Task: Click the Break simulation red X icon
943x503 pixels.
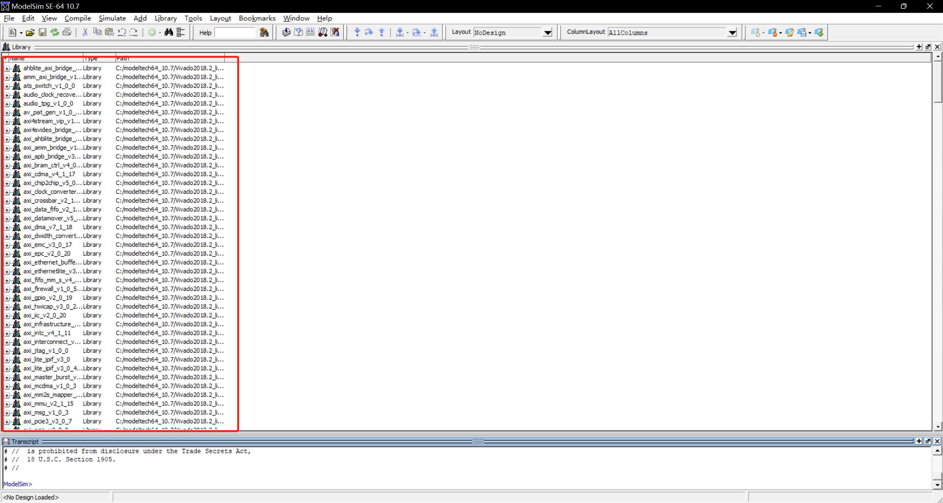Action: [x=335, y=33]
